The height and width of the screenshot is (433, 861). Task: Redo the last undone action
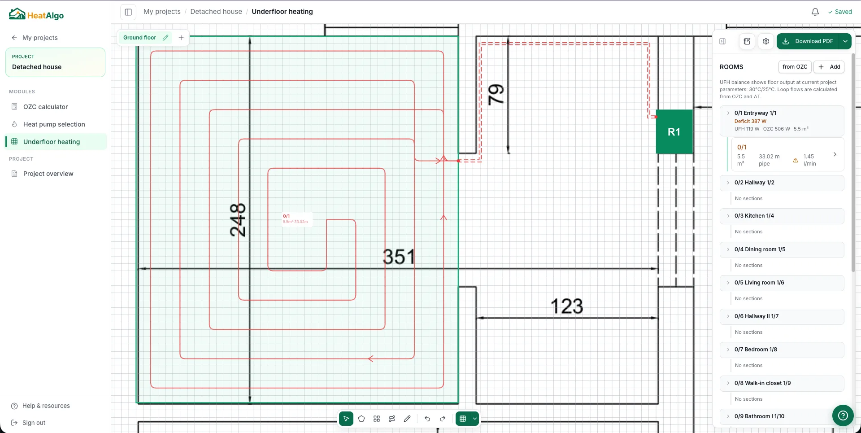tap(443, 419)
